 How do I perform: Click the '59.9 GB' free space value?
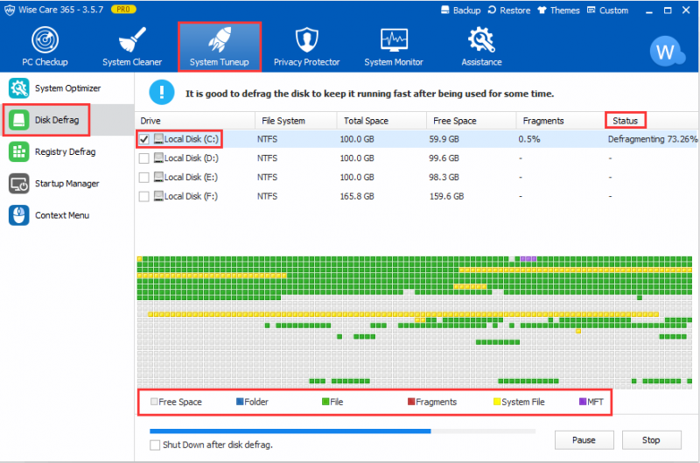[444, 139]
